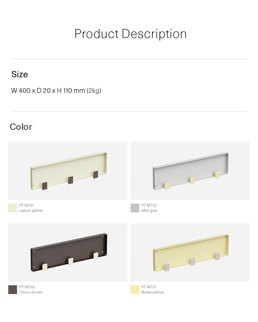
Task: Click the Lemon yellow color name
Action: [31, 211]
